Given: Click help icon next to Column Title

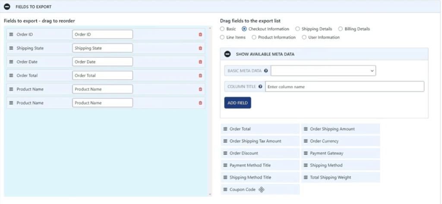Looking at the screenshot, I should point(260,87).
